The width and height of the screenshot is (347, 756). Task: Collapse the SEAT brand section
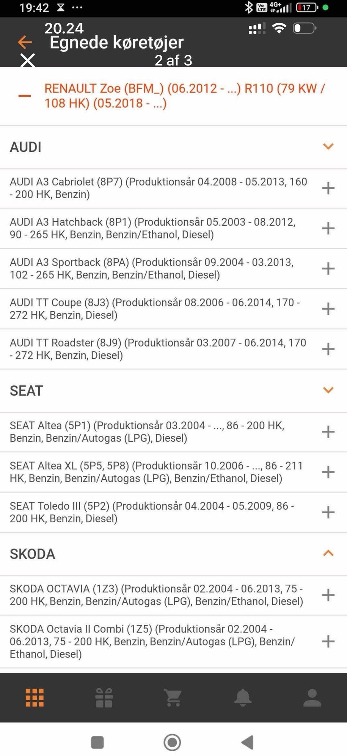pos(328,390)
